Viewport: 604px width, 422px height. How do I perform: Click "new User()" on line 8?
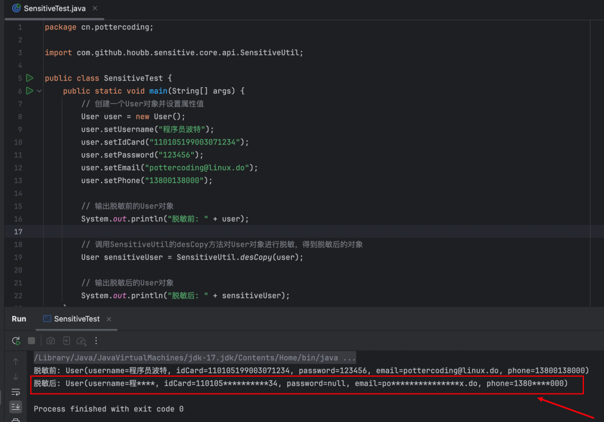coord(158,117)
